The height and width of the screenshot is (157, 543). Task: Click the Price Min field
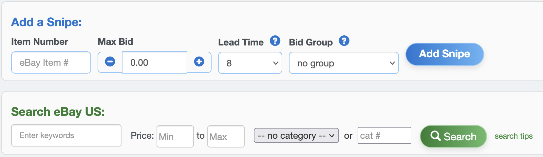pos(175,136)
